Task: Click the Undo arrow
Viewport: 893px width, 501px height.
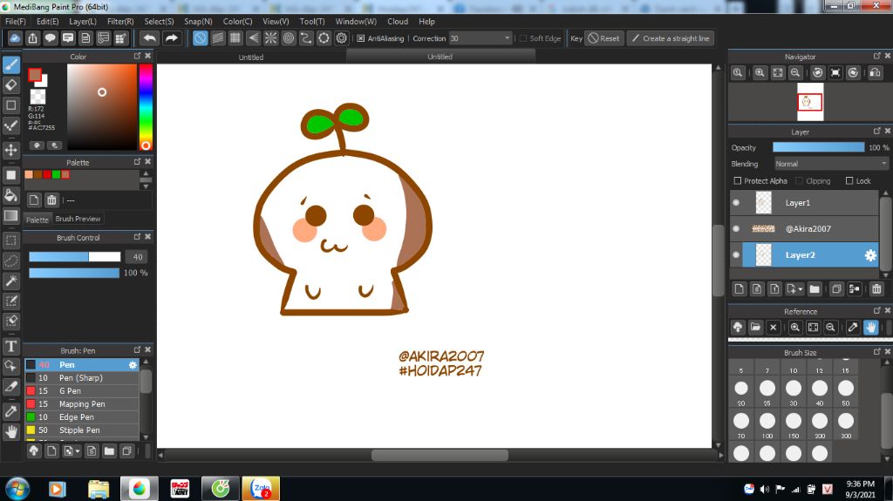Action: pos(149,38)
